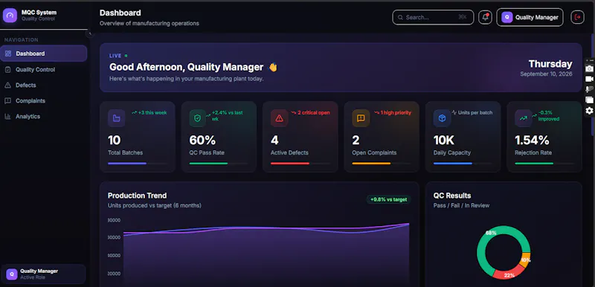
Task: Open the Total Batches card icon
Action: (117, 118)
